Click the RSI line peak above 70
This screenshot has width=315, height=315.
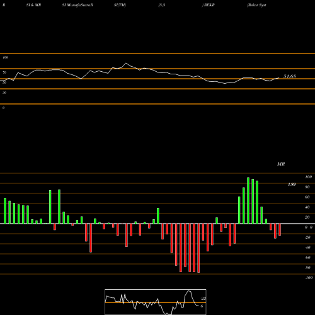pyautogui.click(x=126, y=63)
